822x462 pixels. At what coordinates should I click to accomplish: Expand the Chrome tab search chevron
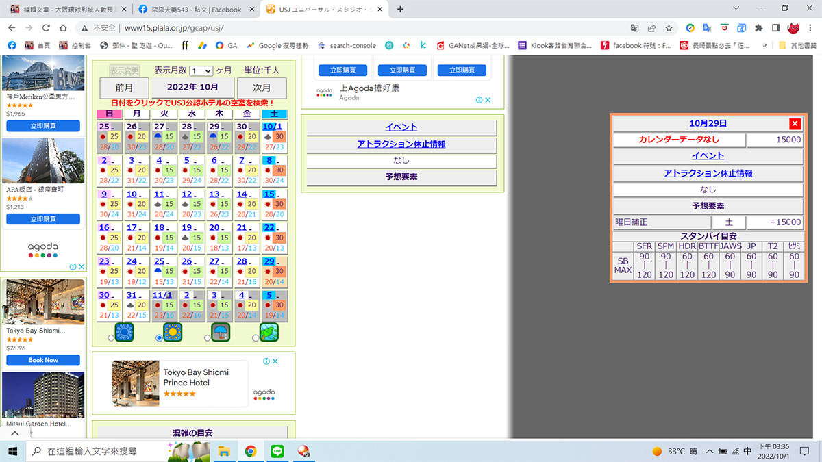point(736,9)
